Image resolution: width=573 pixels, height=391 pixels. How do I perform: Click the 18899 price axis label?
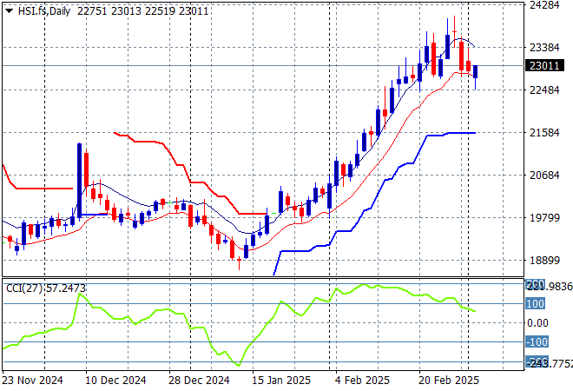pyautogui.click(x=543, y=261)
